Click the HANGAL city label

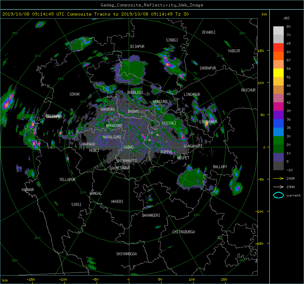pyautogui.click(x=95, y=193)
